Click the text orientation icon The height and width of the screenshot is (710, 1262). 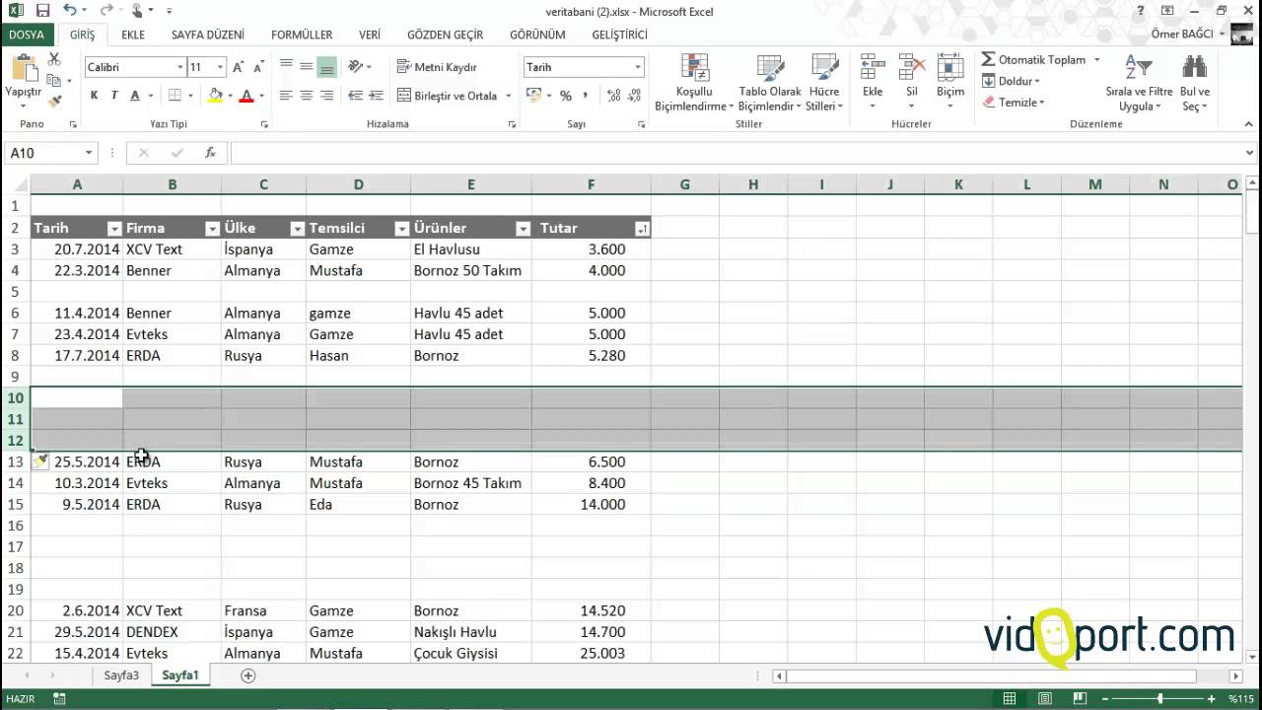pos(356,67)
